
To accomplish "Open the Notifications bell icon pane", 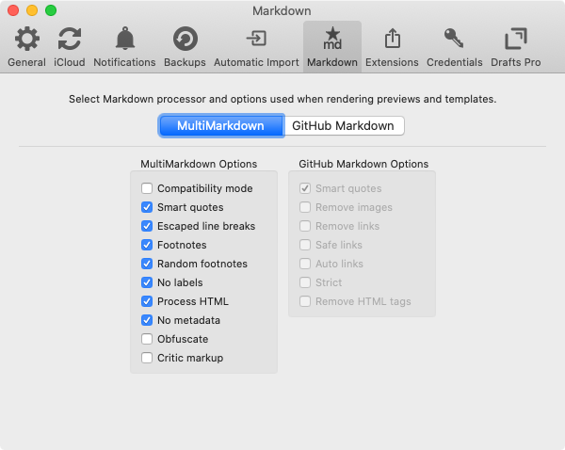I will coord(124,46).
